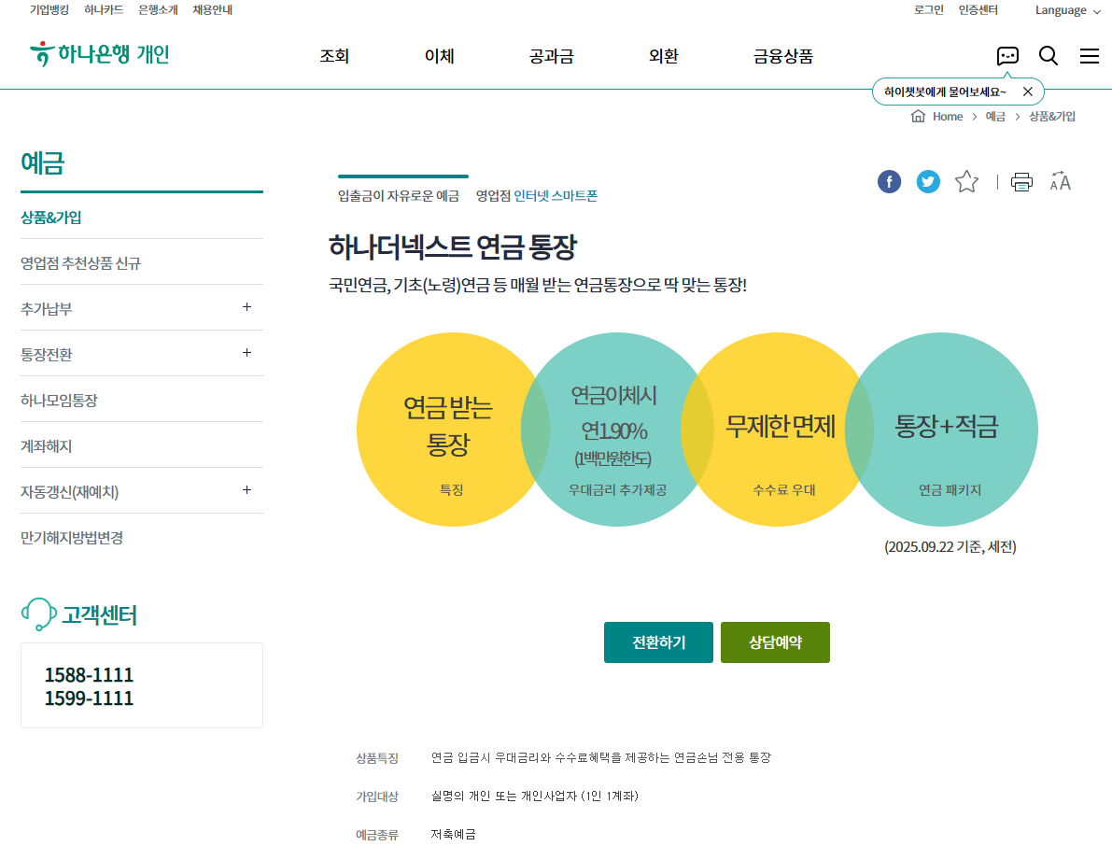The image size is (1112, 846).
Task: Select 영업점 추천상품 신규 in sidebar
Action: (x=81, y=263)
